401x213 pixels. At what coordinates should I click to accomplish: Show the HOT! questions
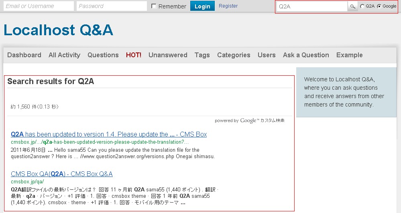click(x=134, y=55)
